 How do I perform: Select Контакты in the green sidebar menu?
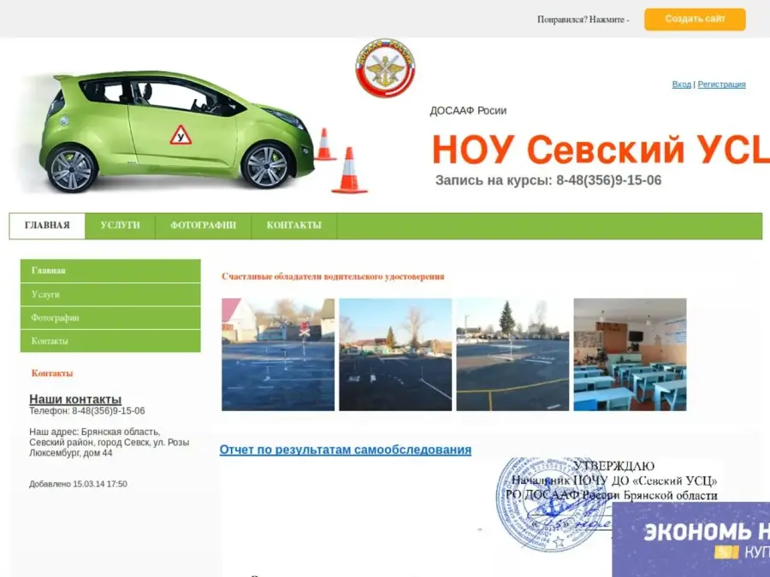coord(110,341)
